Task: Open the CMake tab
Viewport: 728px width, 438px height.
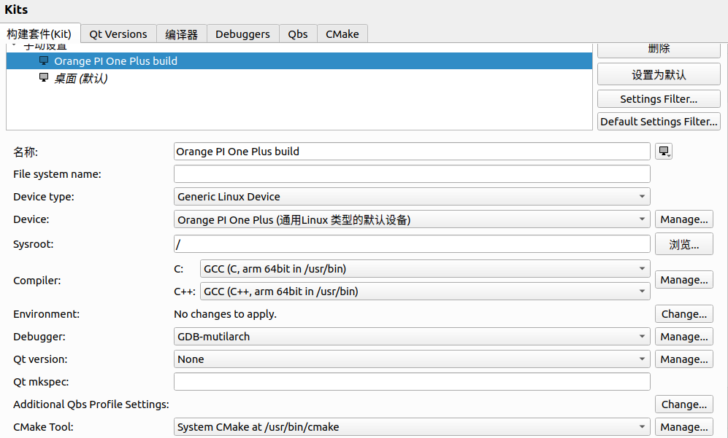Action: click(x=342, y=34)
